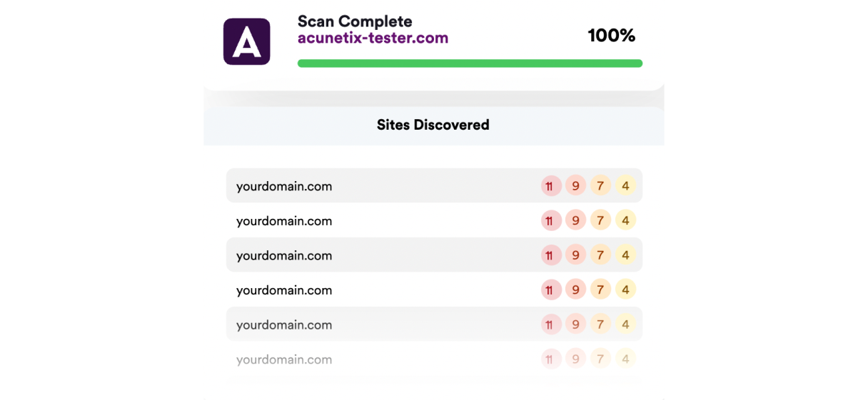The height and width of the screenshot is (400, 868).
Task: Click the 9 badge in first row
Action: (575, 186)
